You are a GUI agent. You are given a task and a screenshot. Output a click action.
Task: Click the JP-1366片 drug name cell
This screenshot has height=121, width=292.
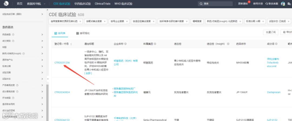click(242, 92)
